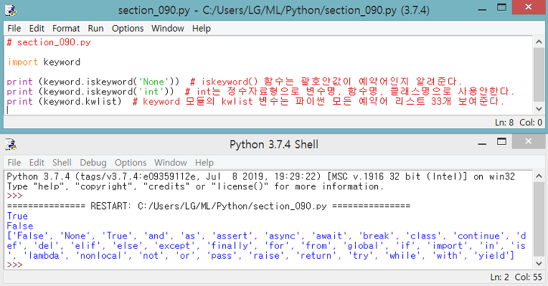Click the editor scrollbar down arrow

pyautogui.click(x=539, y=109)
